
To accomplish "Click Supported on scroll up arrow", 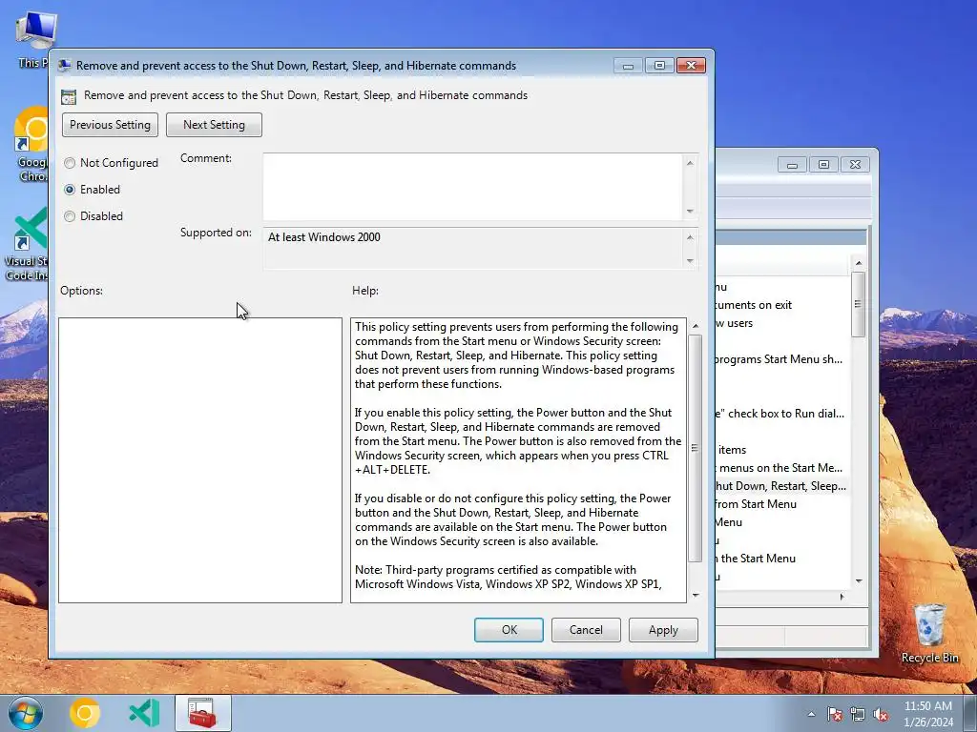I will [690, 237].
